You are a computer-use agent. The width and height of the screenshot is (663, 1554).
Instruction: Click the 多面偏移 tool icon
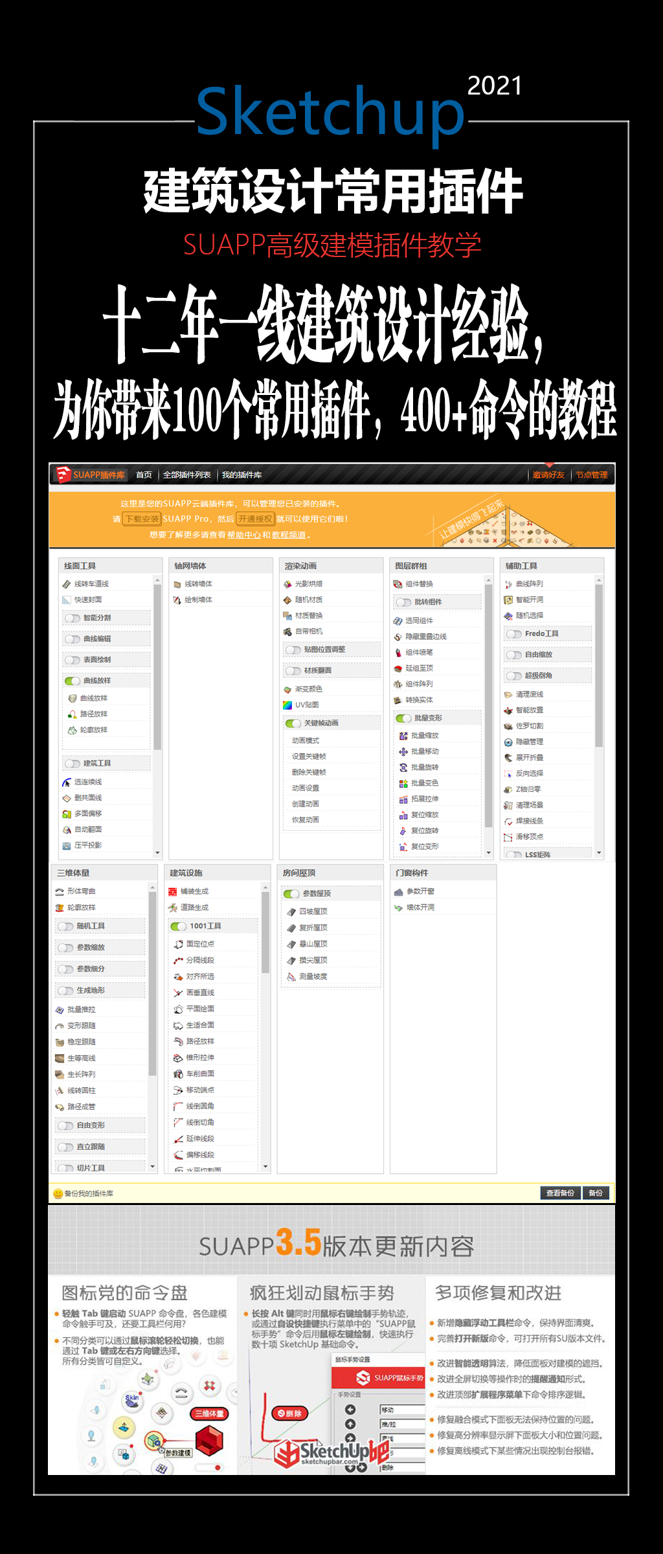coord(66,814)
